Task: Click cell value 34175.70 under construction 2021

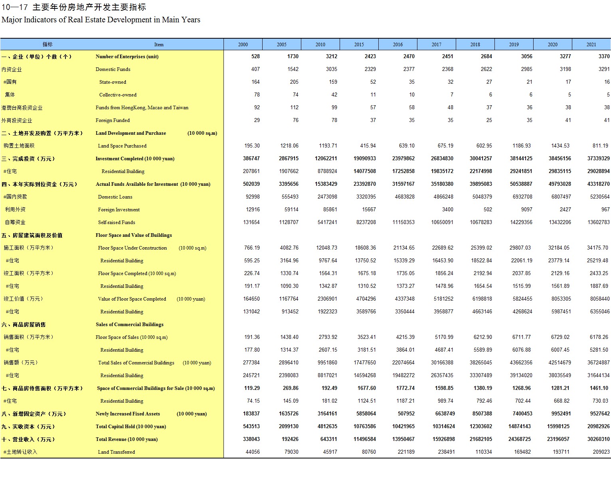Action: 597,248
